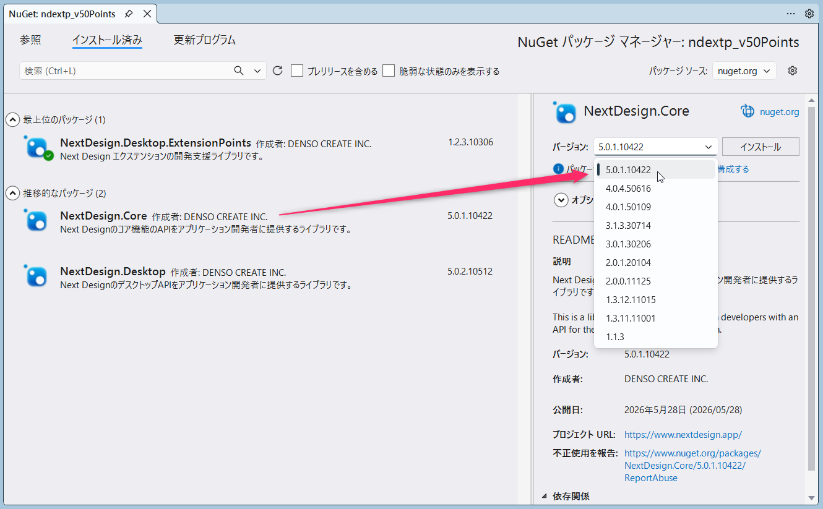Screen dimensions: 823x509
Task: Toggle the 脆弱な状態のみを表示する checkbox
Action: [x=389, y=71]
